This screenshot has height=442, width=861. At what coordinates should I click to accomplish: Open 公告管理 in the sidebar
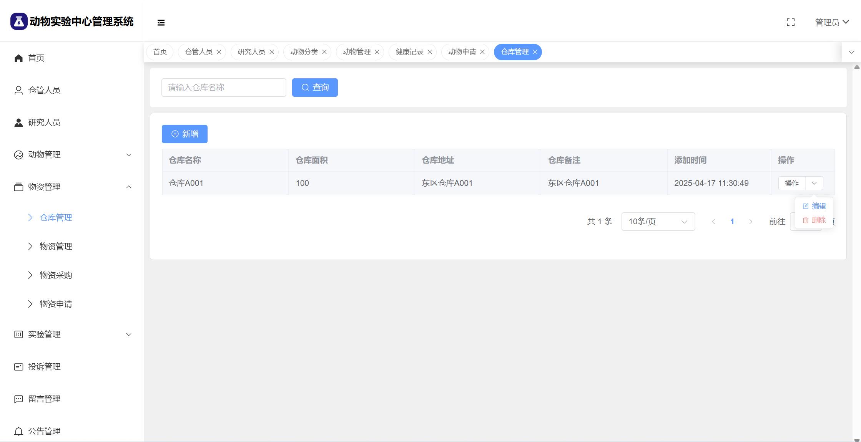(x=44, y=431)
